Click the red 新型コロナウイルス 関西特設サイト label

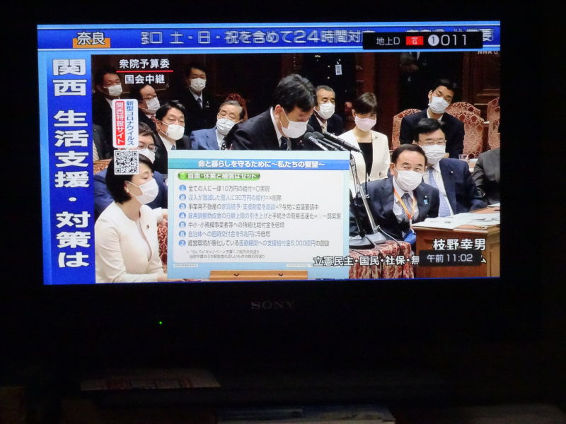[125, 123]
